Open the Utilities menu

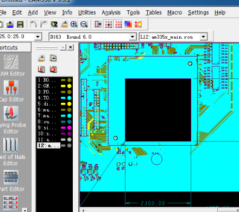(x=87, y=13)
